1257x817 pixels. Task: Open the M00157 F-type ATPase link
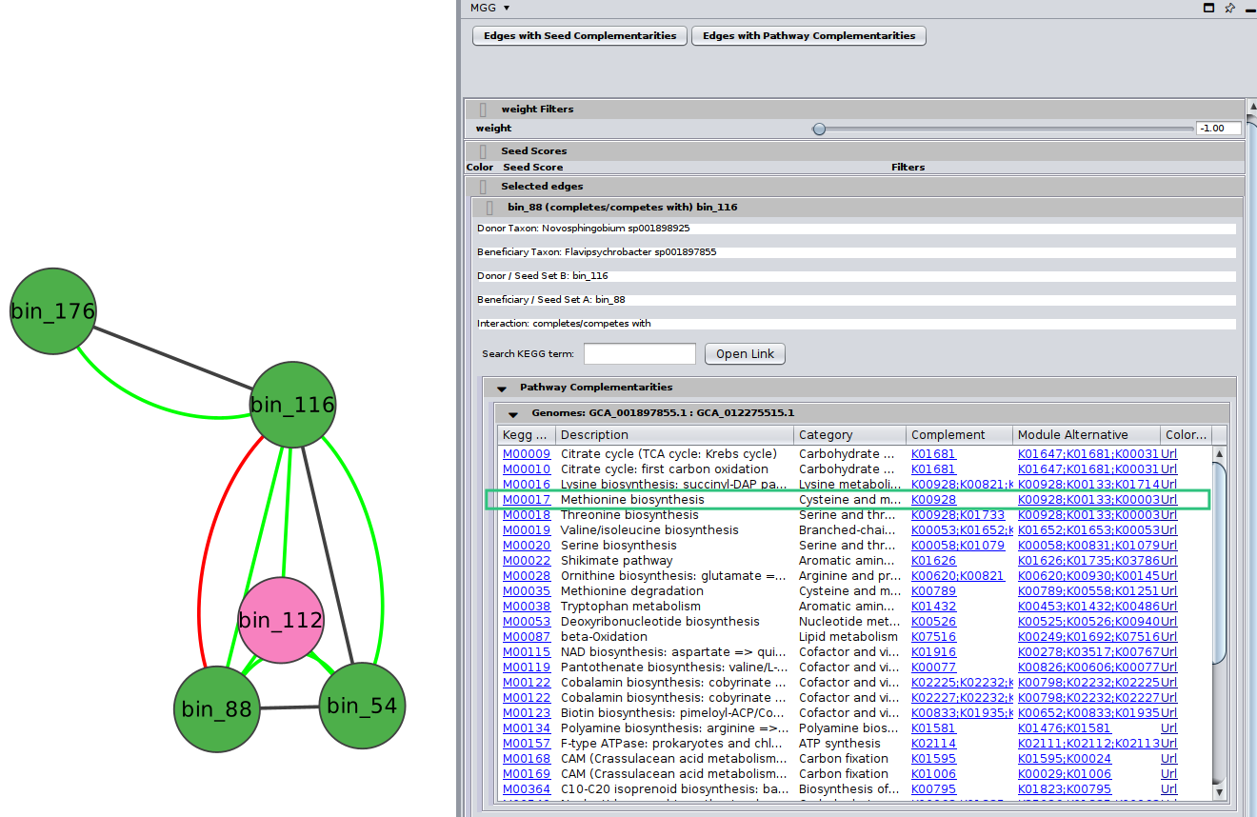[527, 744]
